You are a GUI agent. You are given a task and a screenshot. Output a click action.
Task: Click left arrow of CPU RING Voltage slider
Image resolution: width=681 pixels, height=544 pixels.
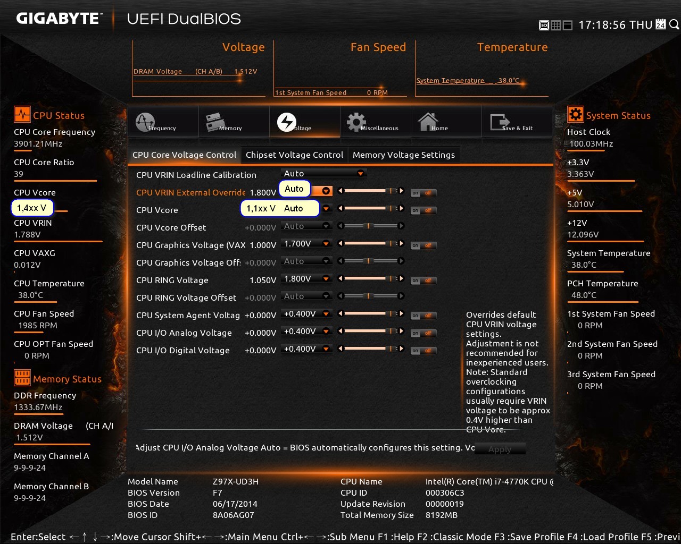(x=340, y=278)
